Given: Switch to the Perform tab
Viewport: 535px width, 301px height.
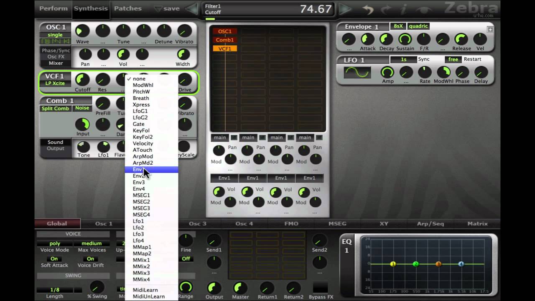Looking at the screenshot, I should coord(53,8).
